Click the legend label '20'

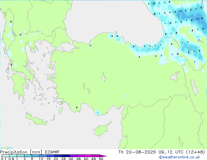56,159
